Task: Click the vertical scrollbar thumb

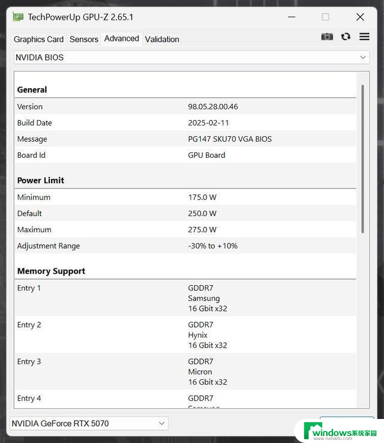Action: tap(362, 159)
